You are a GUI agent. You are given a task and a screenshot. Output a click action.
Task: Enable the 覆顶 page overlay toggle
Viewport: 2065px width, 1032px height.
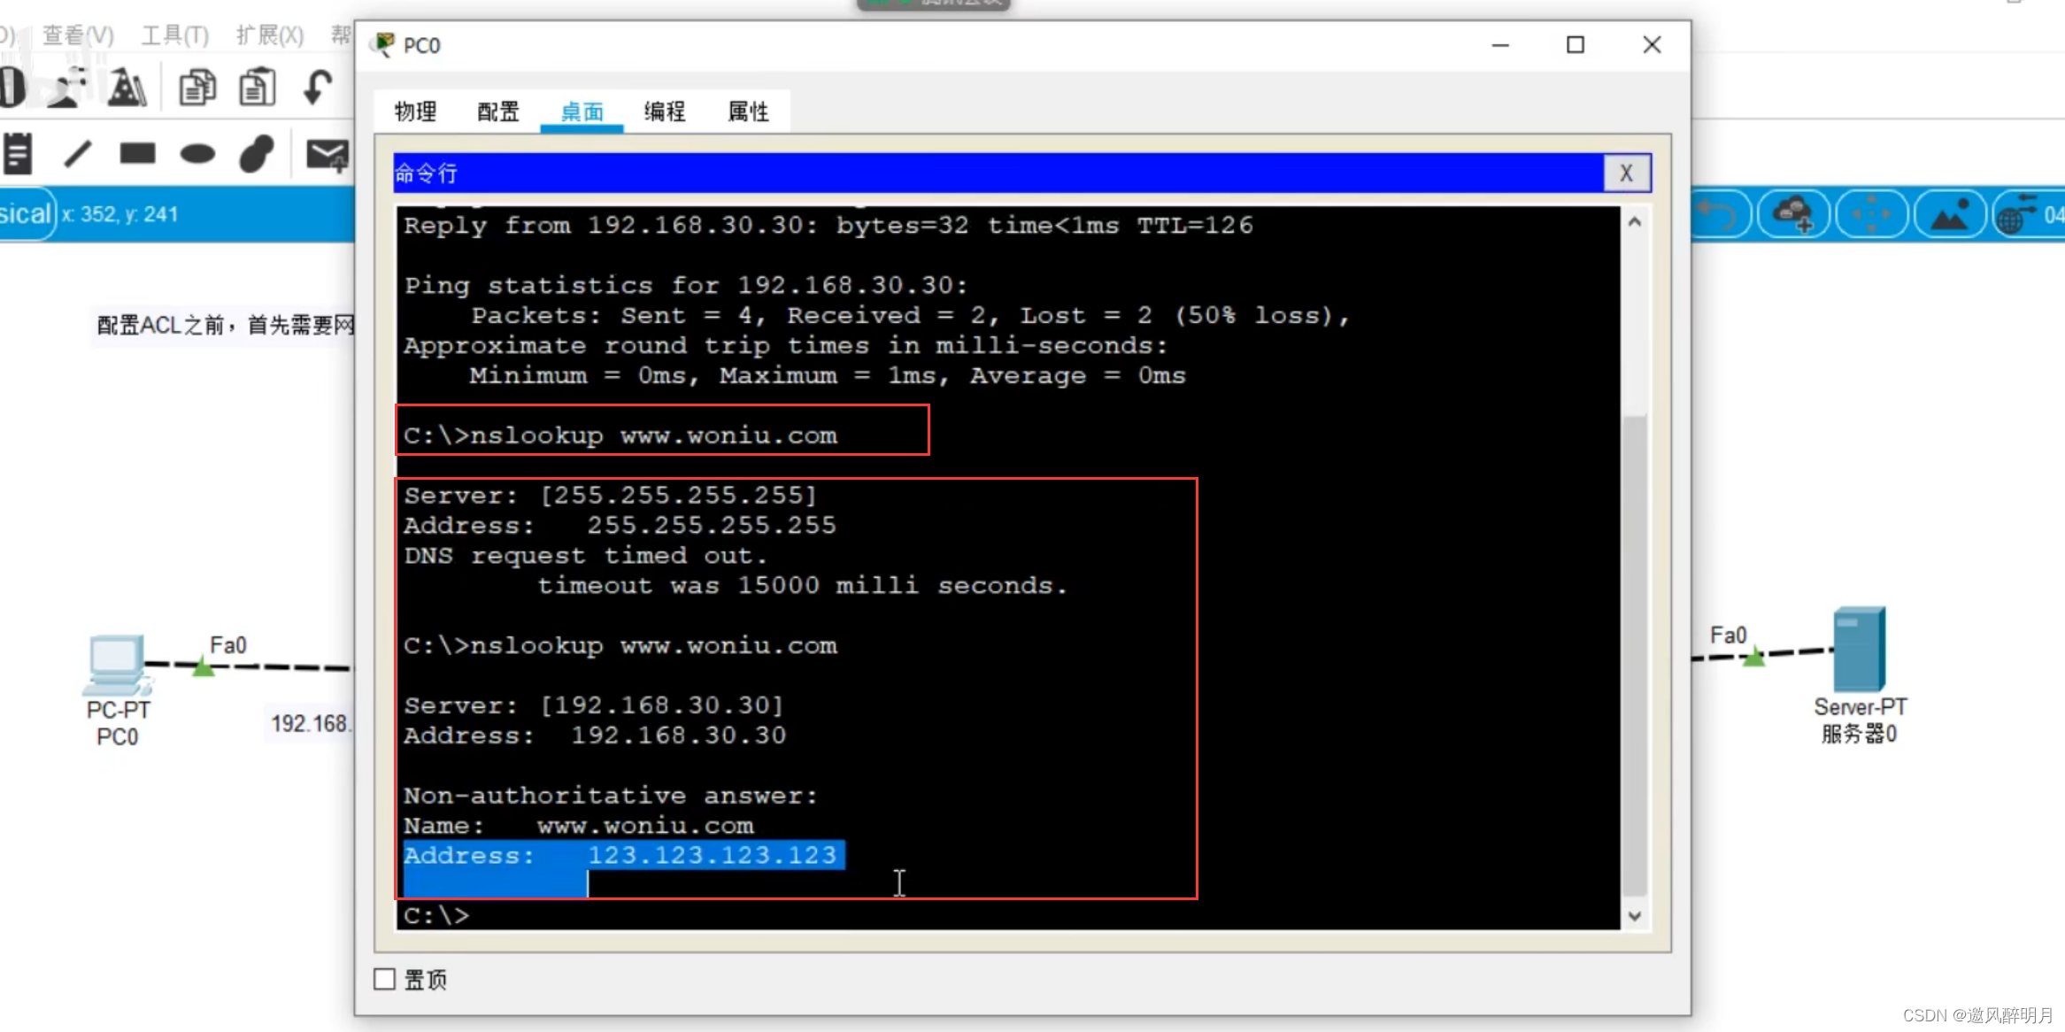point(384,978)
